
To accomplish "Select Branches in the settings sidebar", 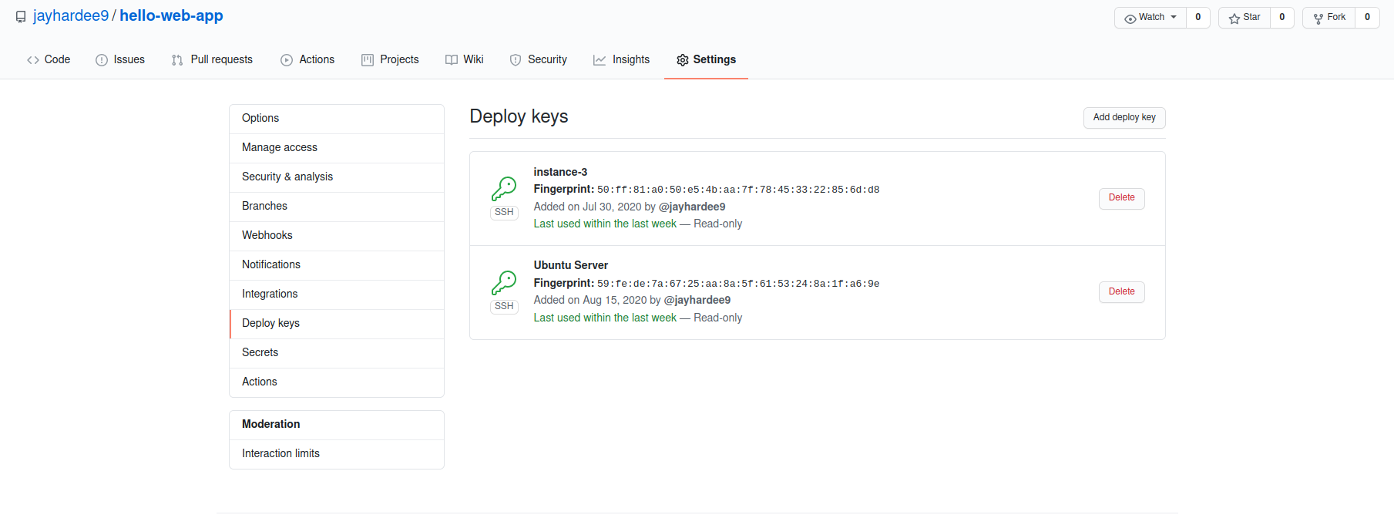I will pos(337,207).
